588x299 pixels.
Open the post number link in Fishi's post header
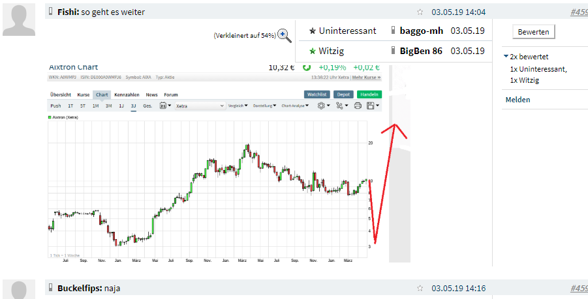579,12
